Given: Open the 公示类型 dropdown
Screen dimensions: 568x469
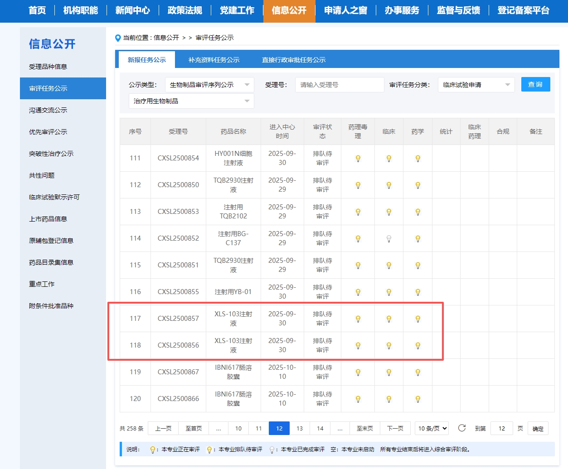Looking at the screenshot, I should tap(209, 85).
